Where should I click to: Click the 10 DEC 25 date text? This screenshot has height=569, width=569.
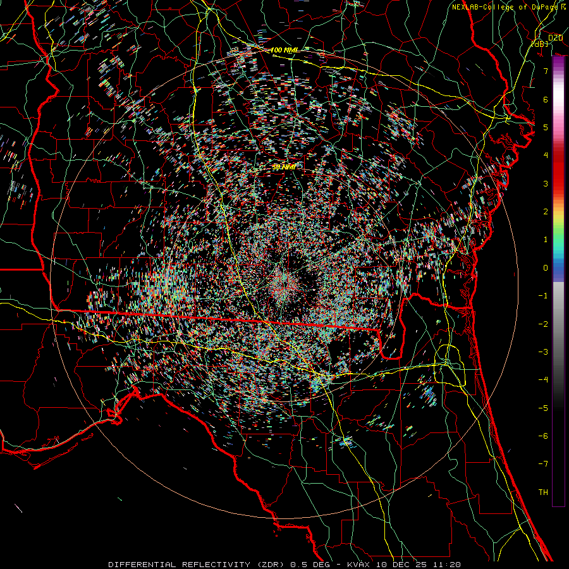[400, 565]
